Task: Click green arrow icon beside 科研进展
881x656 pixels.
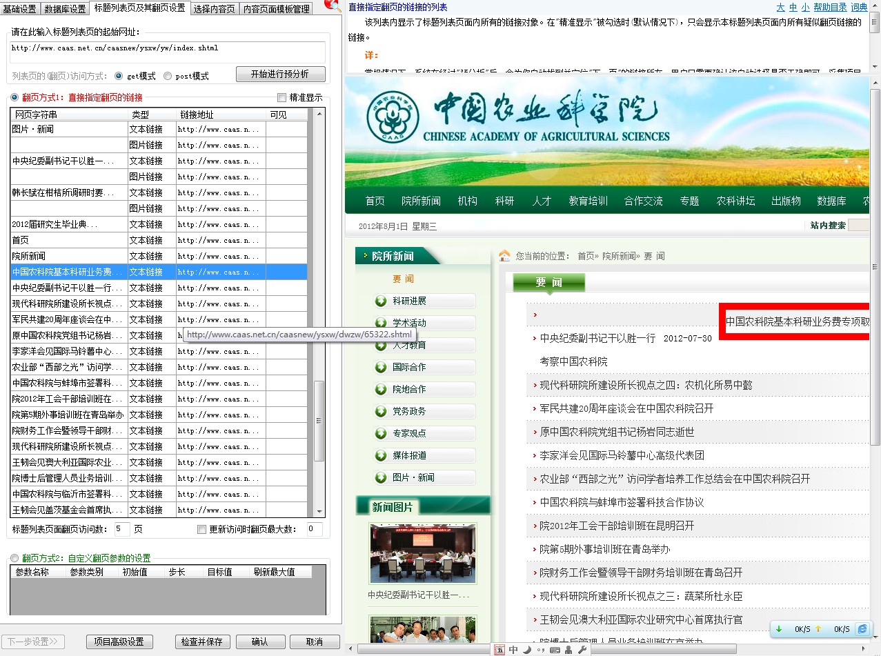Action: [x=381, y=301]
